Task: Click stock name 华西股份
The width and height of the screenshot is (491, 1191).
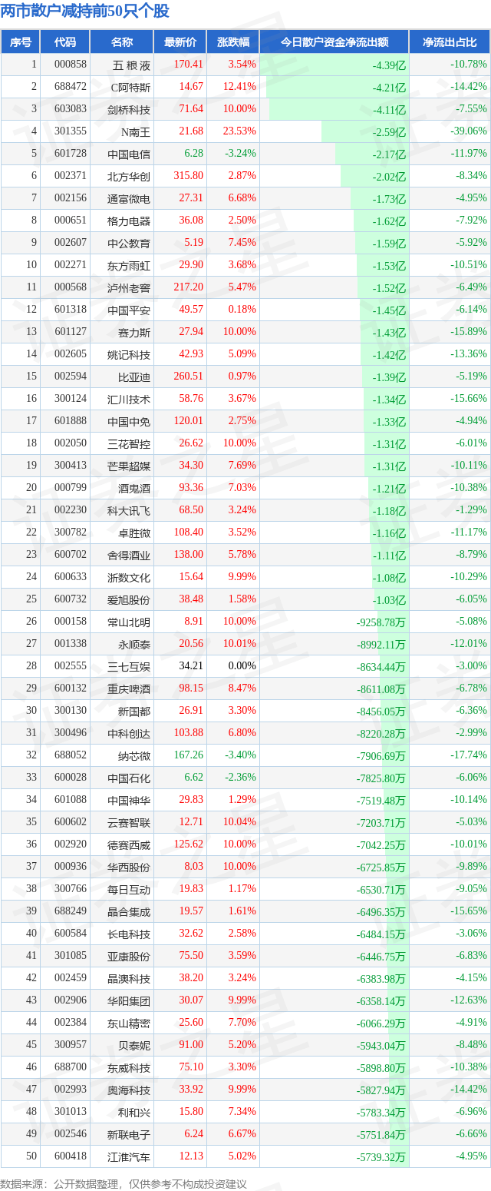Action: [129, 867]
